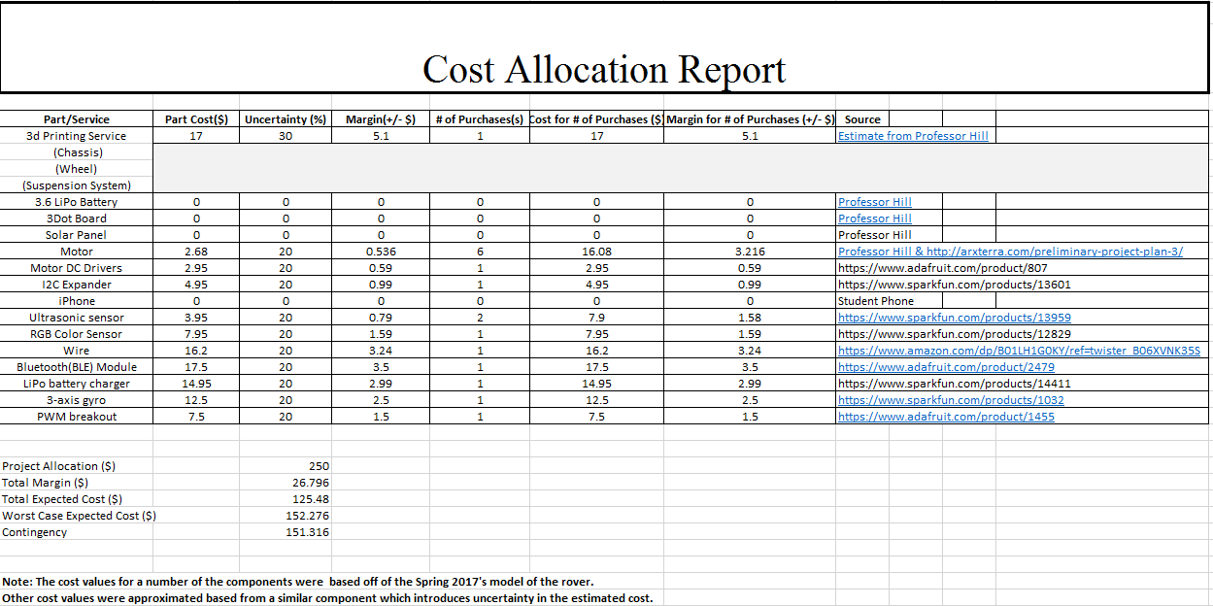
Task: Select the 'Margin for # of Purchases' header
Action: (x=750, y=119)
